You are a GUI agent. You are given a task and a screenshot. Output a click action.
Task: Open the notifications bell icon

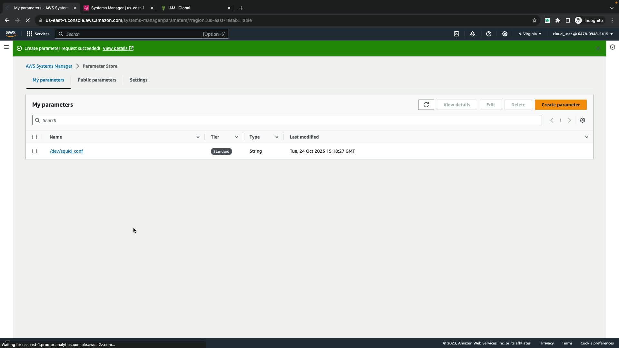(473, 34)
